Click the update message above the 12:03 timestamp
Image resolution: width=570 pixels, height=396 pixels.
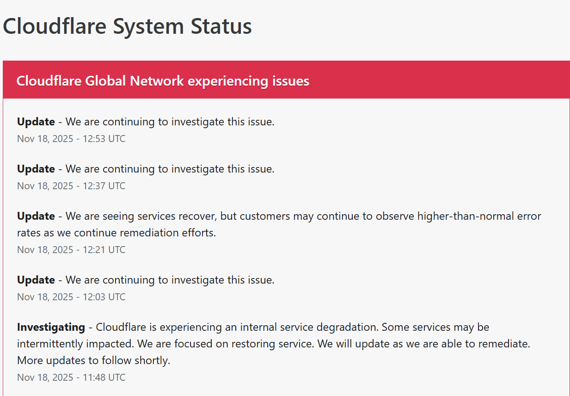click(x=170, y=280)
